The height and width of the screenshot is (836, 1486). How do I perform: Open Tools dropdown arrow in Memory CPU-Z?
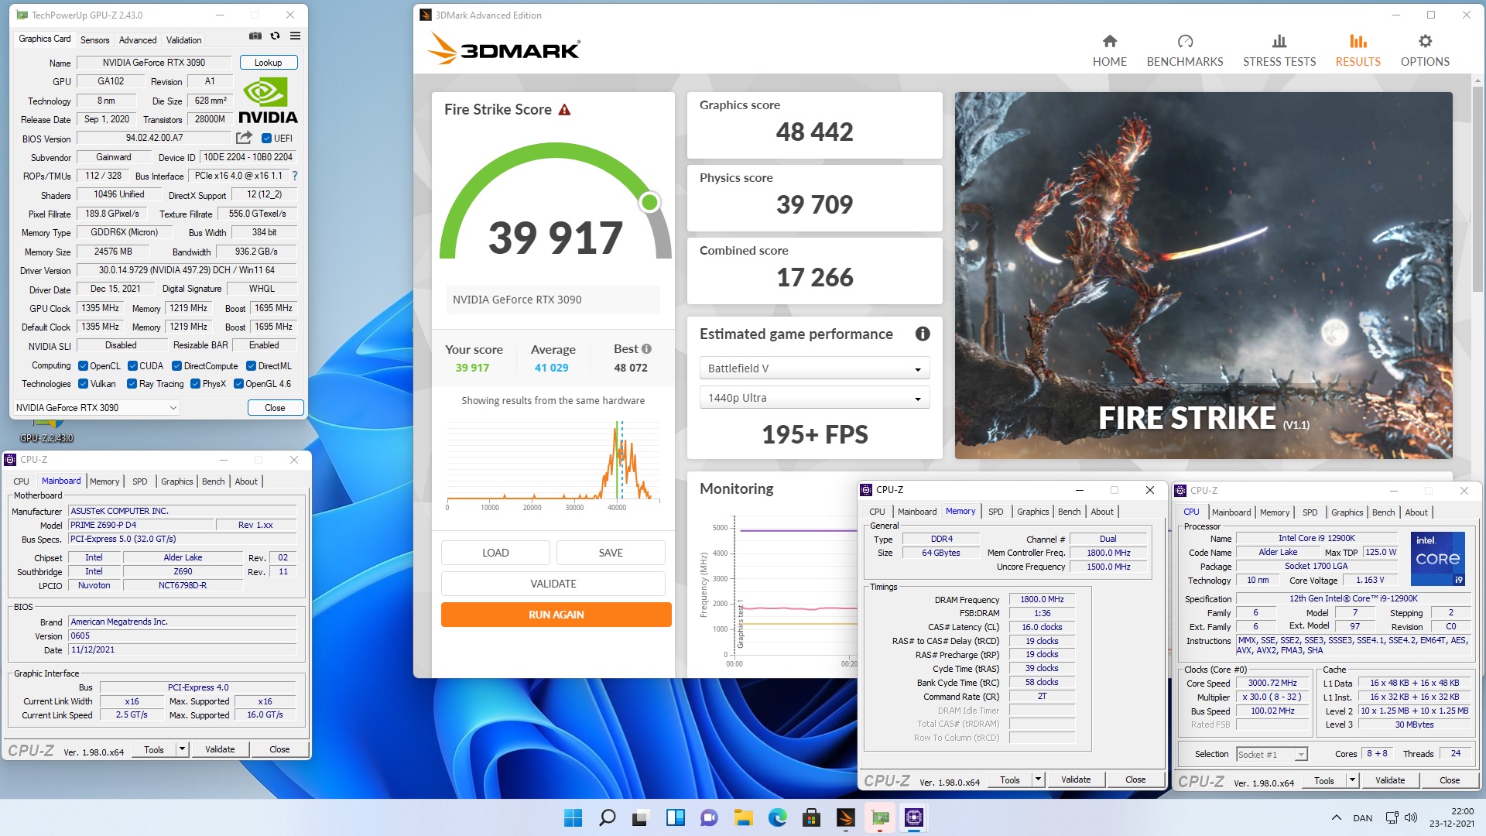1038,780
